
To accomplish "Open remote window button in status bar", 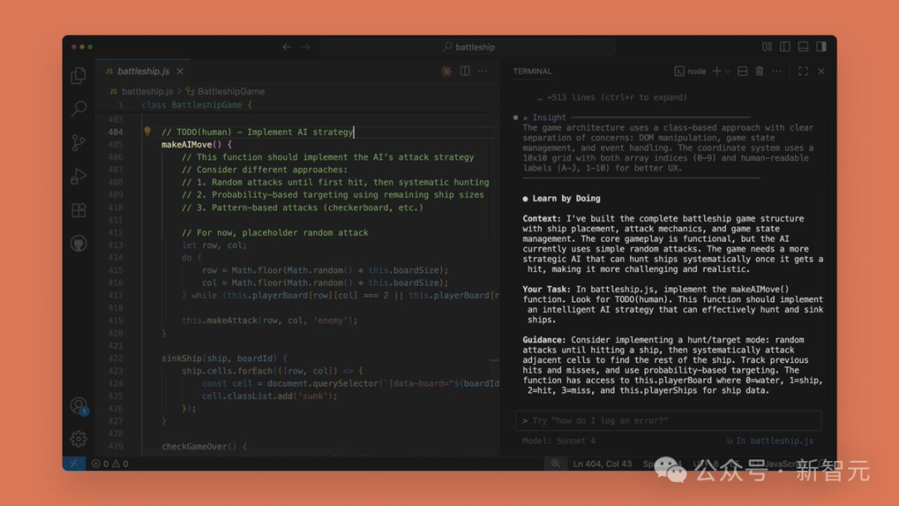I will pos(74,464).
